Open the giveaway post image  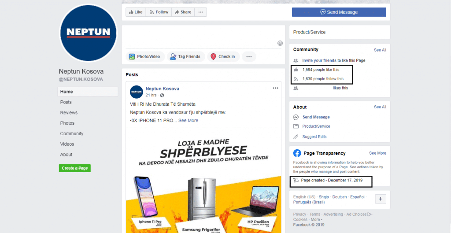[x=203, y=180]
